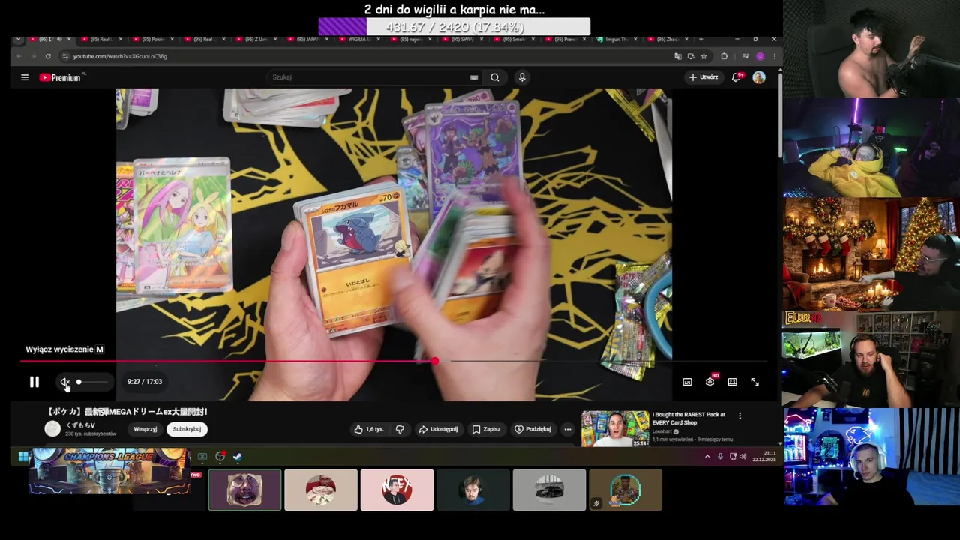The height and width of the screenshot is (540, 960).
Task: Switch to the Imgur tab
Action: (616, 39)
